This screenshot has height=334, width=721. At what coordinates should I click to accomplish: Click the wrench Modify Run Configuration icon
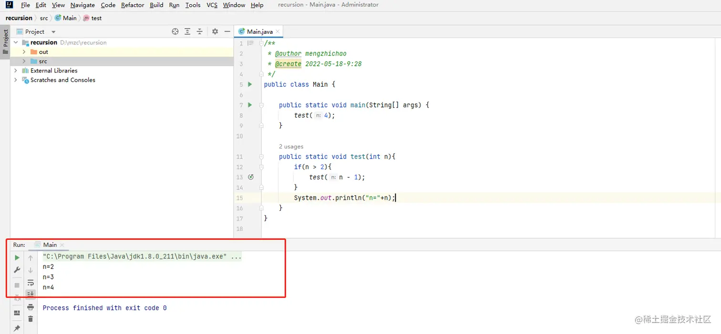(17, 270)
